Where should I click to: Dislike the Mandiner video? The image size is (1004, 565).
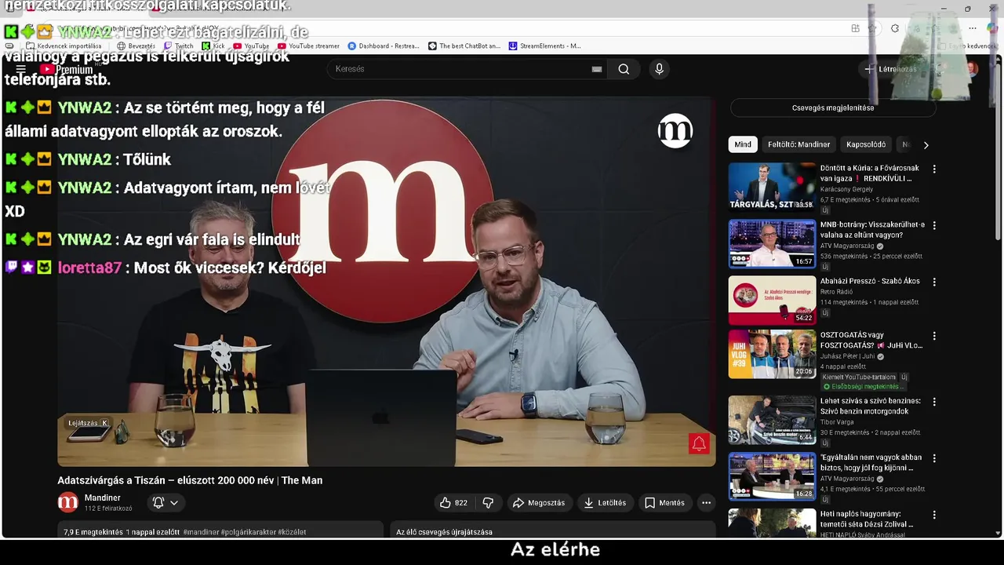(488, 503)
